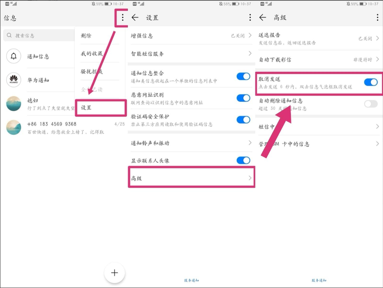Tap the plus button to compose new message
The image size is (383, 288).
pyautogui.click(x=114, y=273)
